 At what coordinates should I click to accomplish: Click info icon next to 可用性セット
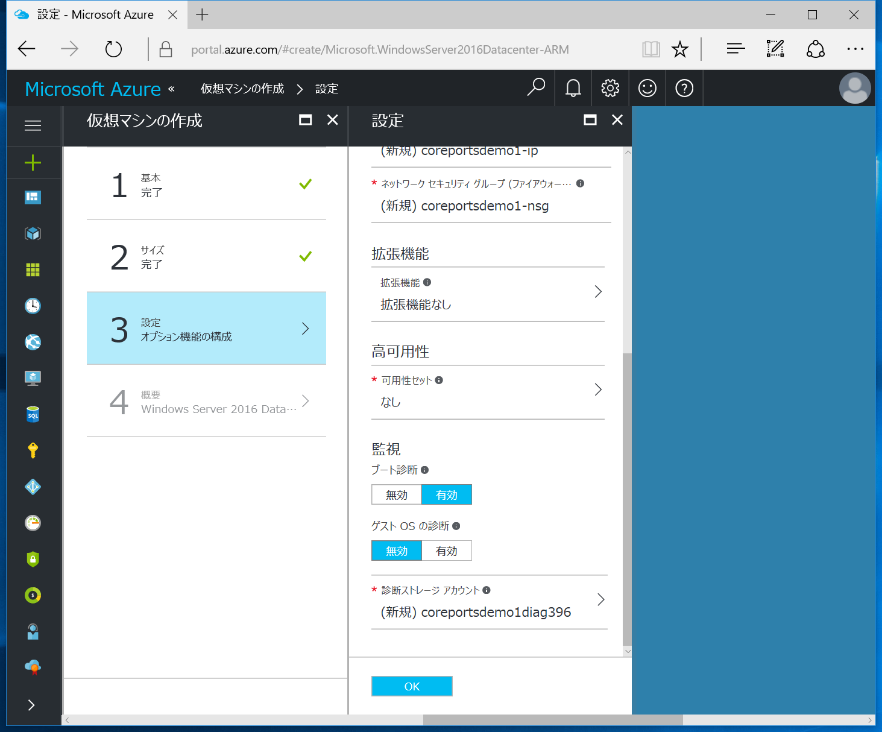439,380
